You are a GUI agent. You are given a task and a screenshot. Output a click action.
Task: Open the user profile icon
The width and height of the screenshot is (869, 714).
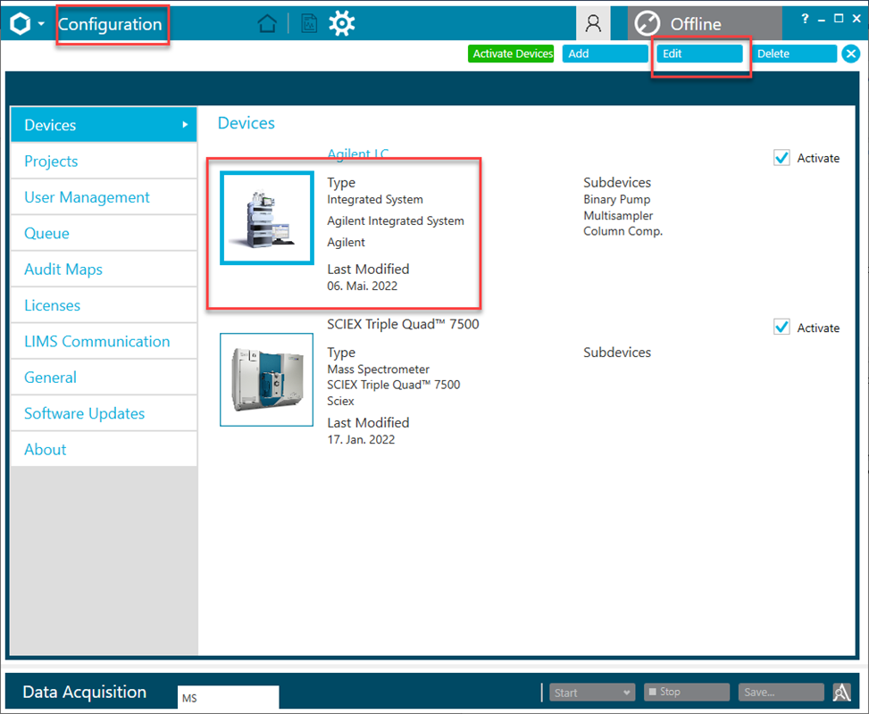[x=593, y=23]
